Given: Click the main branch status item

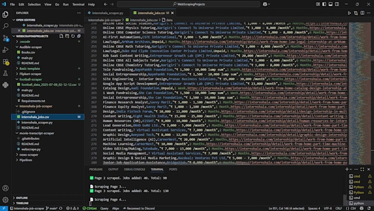Looking at the screenshot, I should 52,208.
